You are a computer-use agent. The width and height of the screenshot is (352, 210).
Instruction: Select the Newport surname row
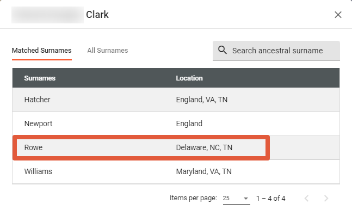point(176,123)
